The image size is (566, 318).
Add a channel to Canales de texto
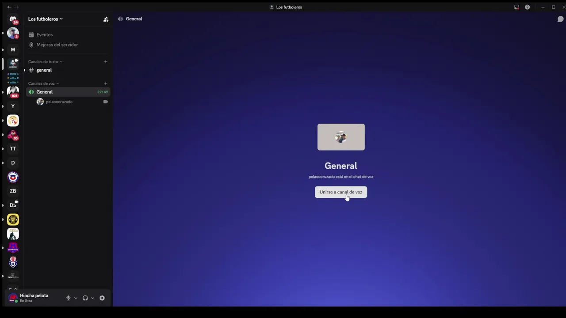pyautogui.click(x=105, y=62)
